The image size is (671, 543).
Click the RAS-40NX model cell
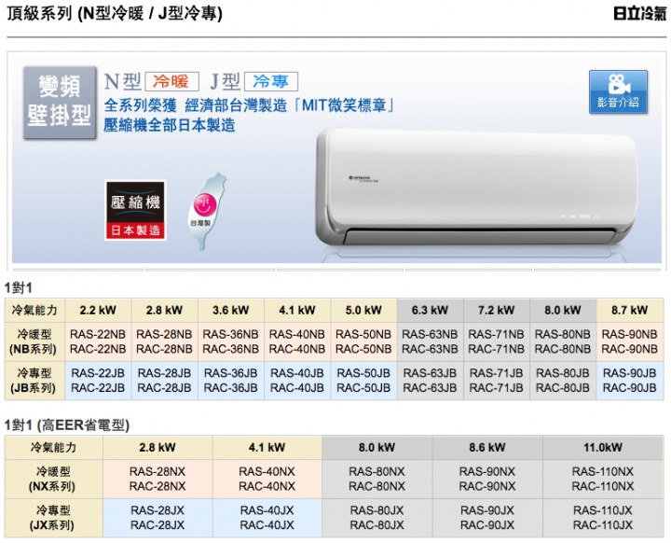267,479
